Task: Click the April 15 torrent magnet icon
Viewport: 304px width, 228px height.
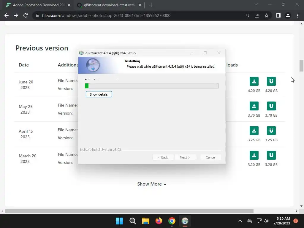Action: (271, 131)
